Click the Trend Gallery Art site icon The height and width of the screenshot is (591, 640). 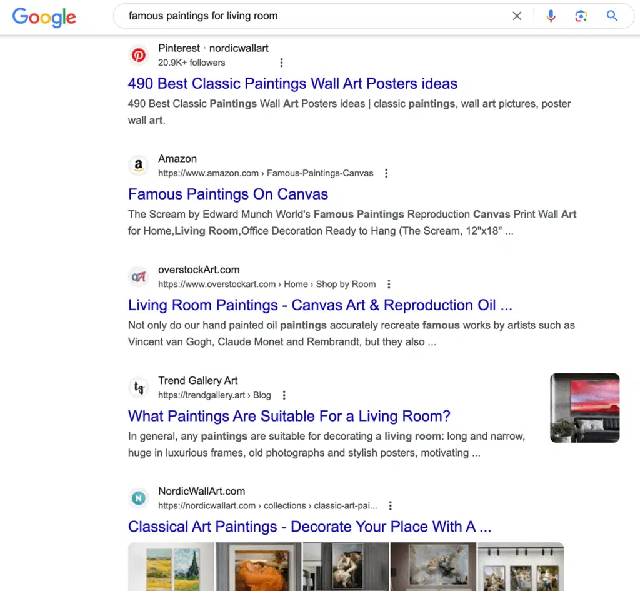click(138, 387)
